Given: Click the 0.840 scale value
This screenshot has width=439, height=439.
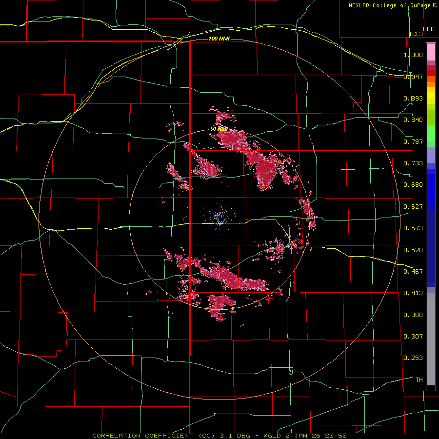Looking at the screenshot, I should tap(413, 120).
